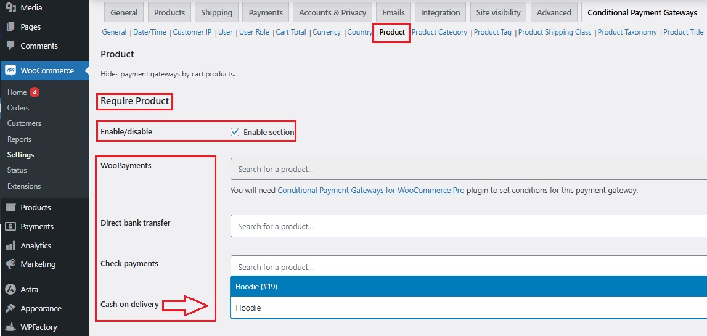This screenshot has width=707, height=336.
Task: Click the Check payments label
Action: click(x=129, y=263)
